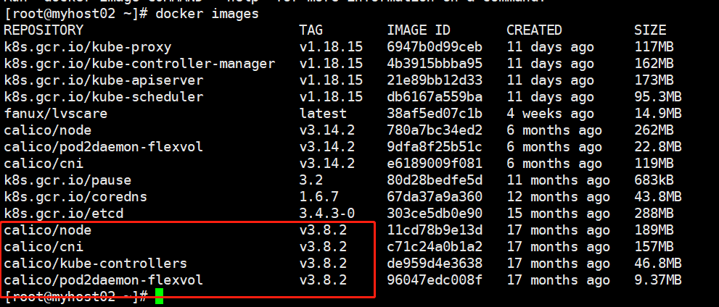
Task: Click calico/node in the v3.14.2 row
Action: tap(48, 130)
